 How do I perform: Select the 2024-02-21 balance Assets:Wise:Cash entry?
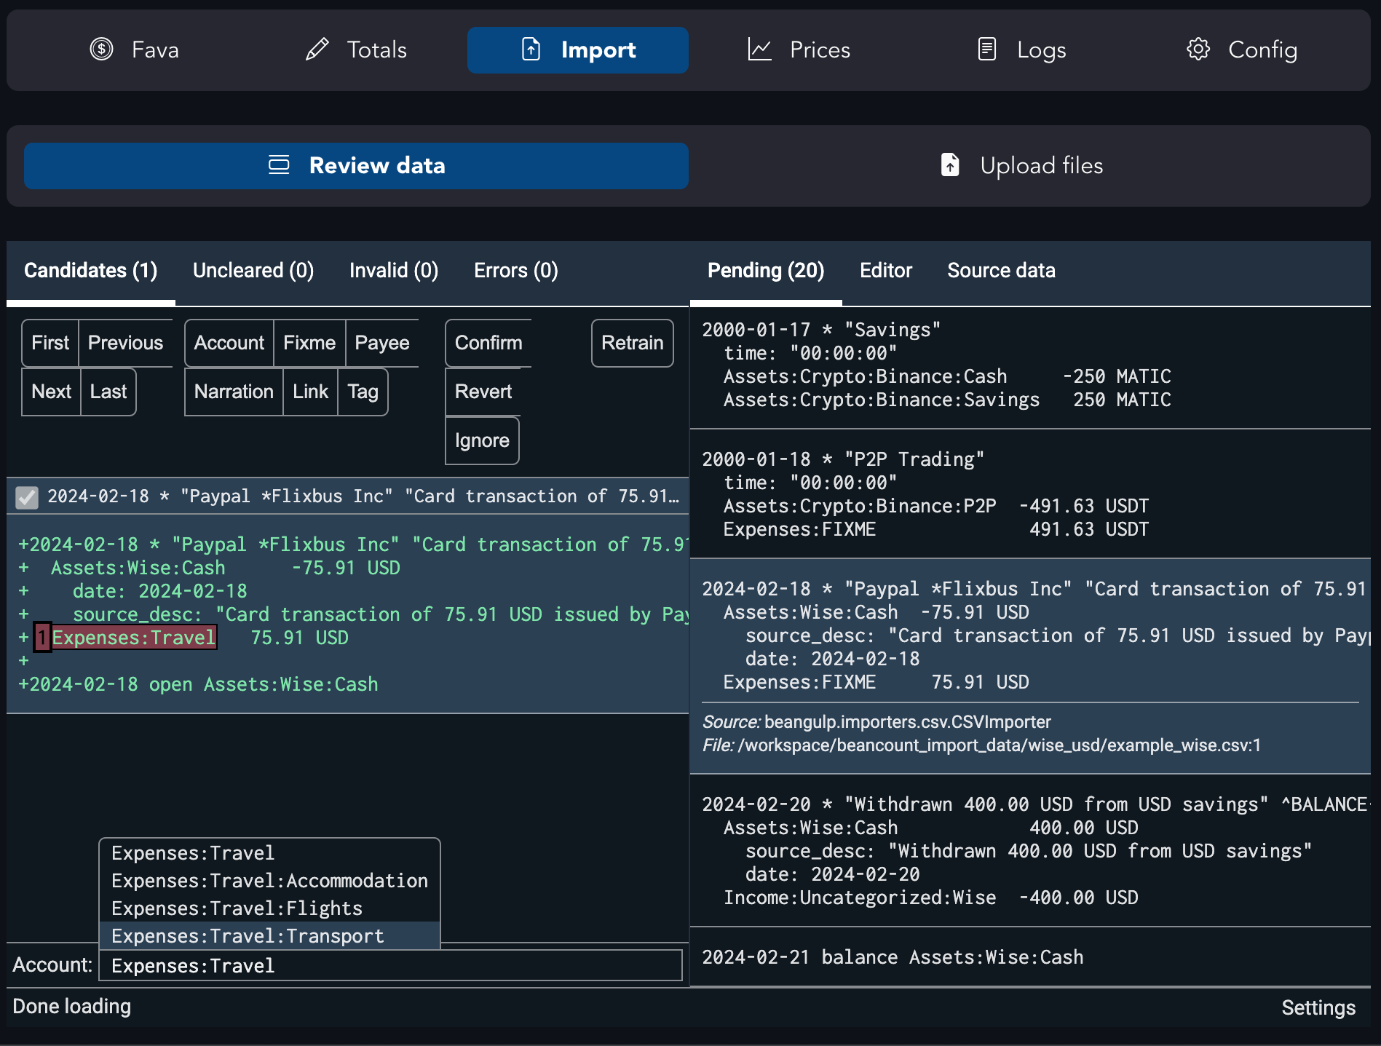[1029, 957]
